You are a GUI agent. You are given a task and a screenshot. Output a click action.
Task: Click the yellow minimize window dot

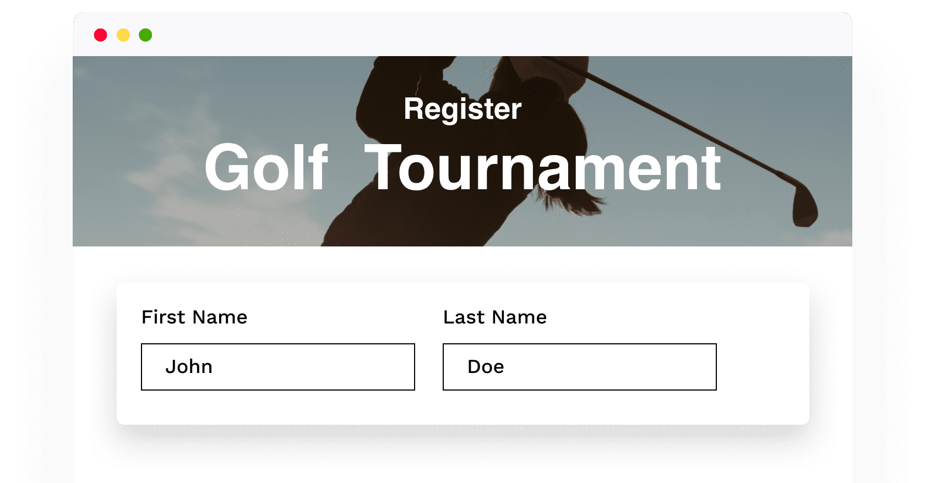[x=123, y=35]
